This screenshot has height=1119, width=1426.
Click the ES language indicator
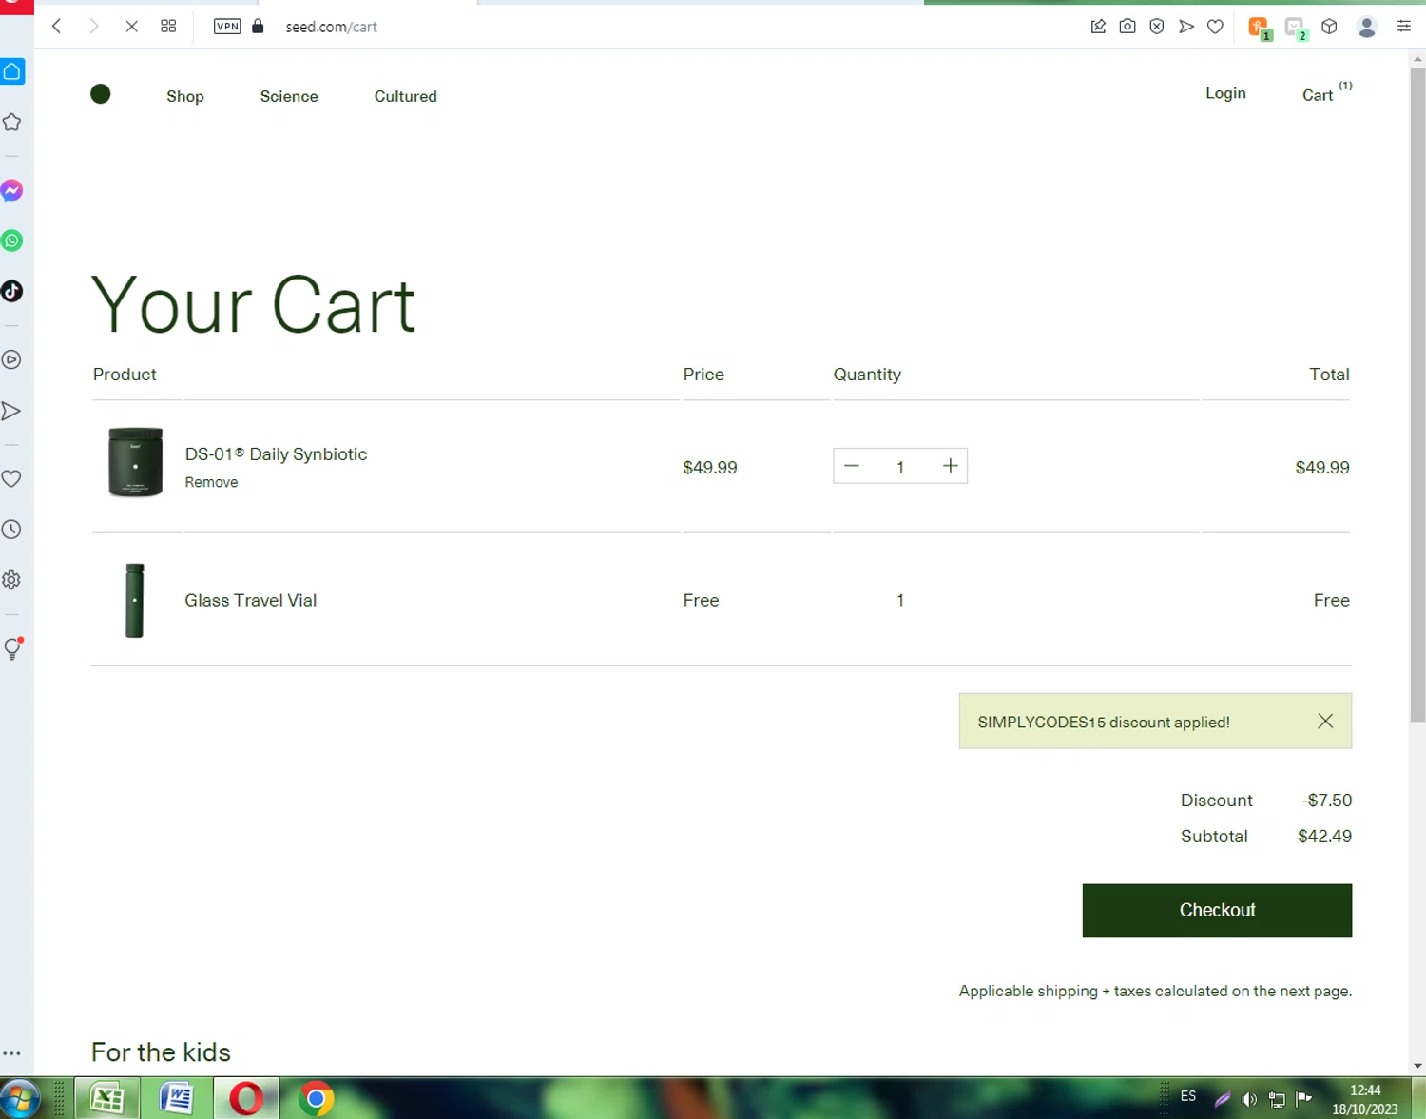click(x=1188, y=1096)
